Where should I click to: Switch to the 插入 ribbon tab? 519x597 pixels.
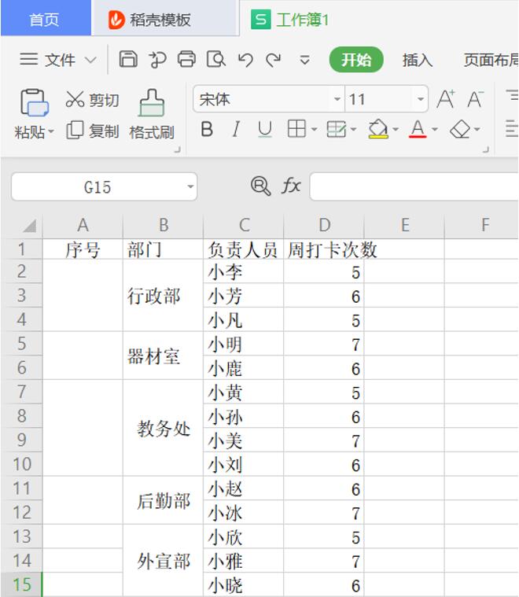click(418, 60)
